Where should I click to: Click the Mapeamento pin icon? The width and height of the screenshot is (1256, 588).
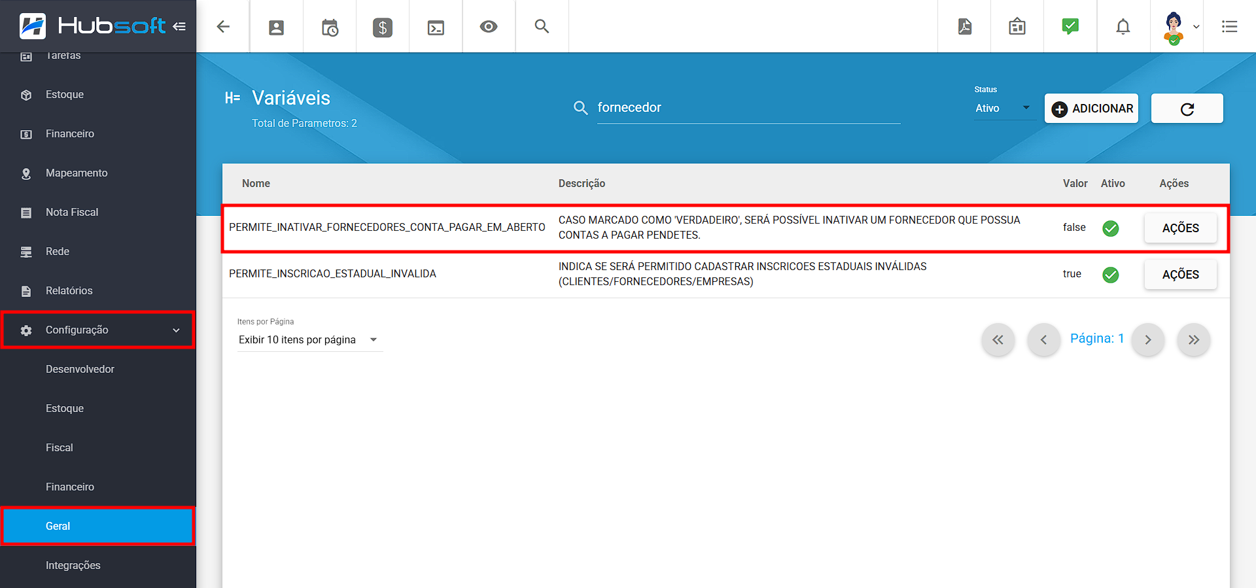[x=26, y=173]
